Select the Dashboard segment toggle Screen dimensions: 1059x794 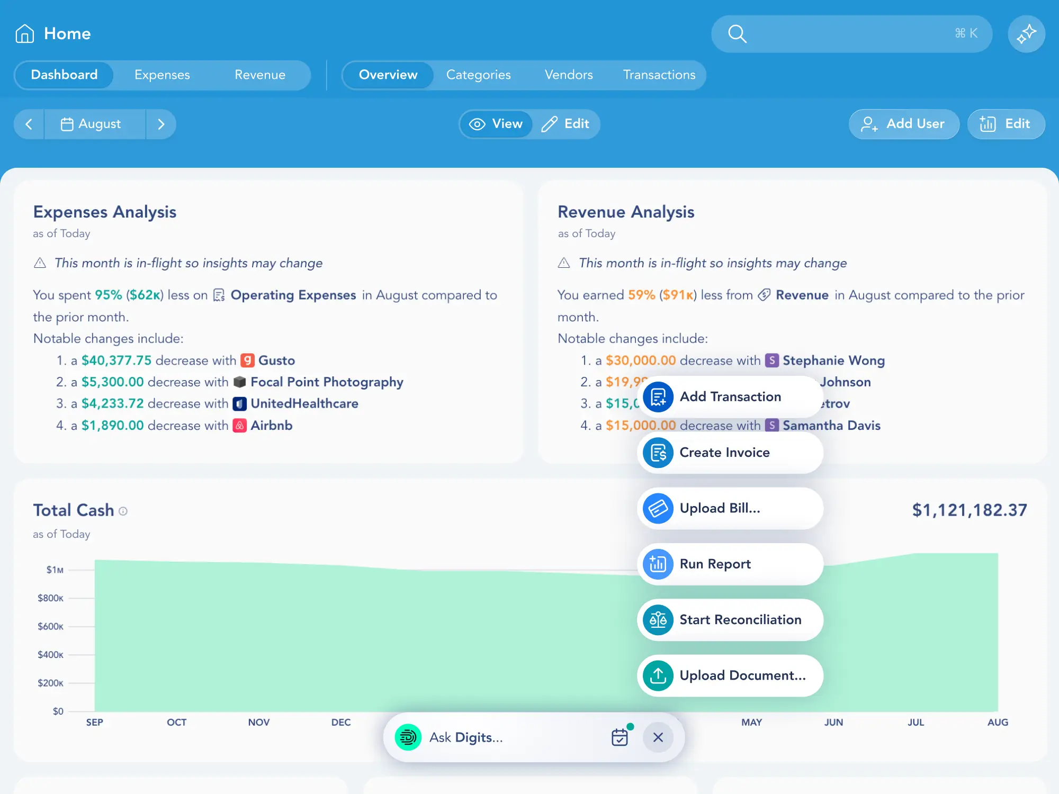[x=64, y=75]
